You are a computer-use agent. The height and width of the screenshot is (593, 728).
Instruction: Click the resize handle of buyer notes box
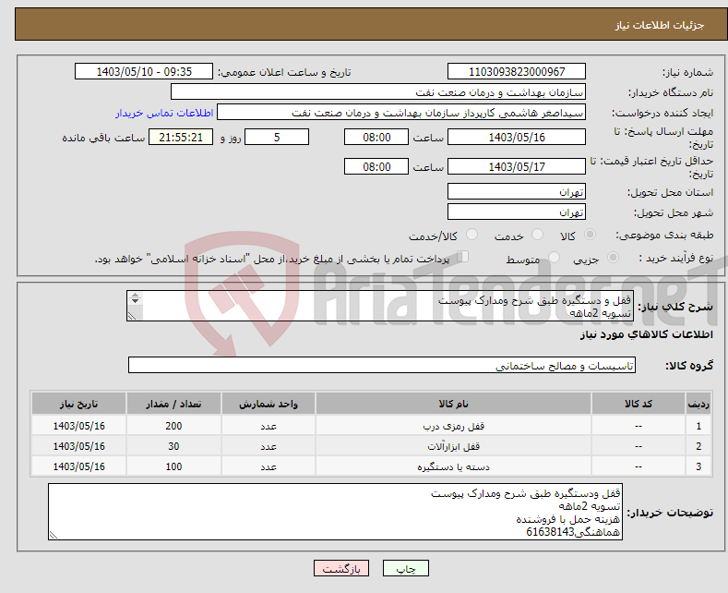click(54, 535)
